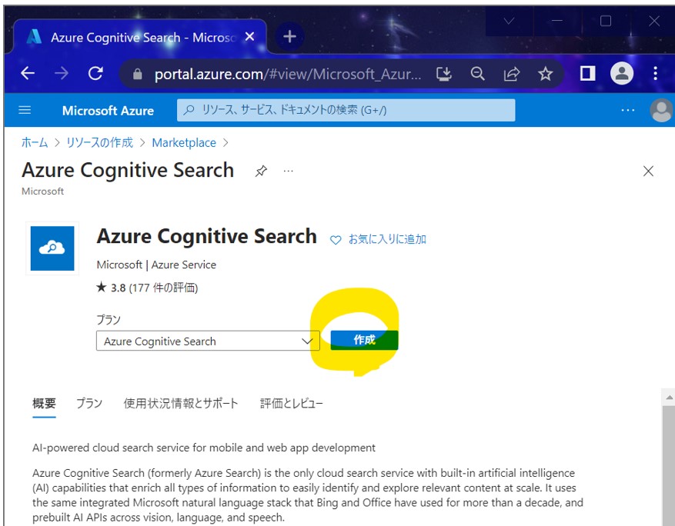Click the share page icon
The height and width of the screenshot is (526, 675).
pyautogui.click(x=511, y=74)
